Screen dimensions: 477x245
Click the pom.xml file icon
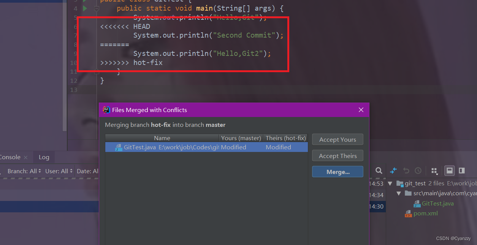408,213
